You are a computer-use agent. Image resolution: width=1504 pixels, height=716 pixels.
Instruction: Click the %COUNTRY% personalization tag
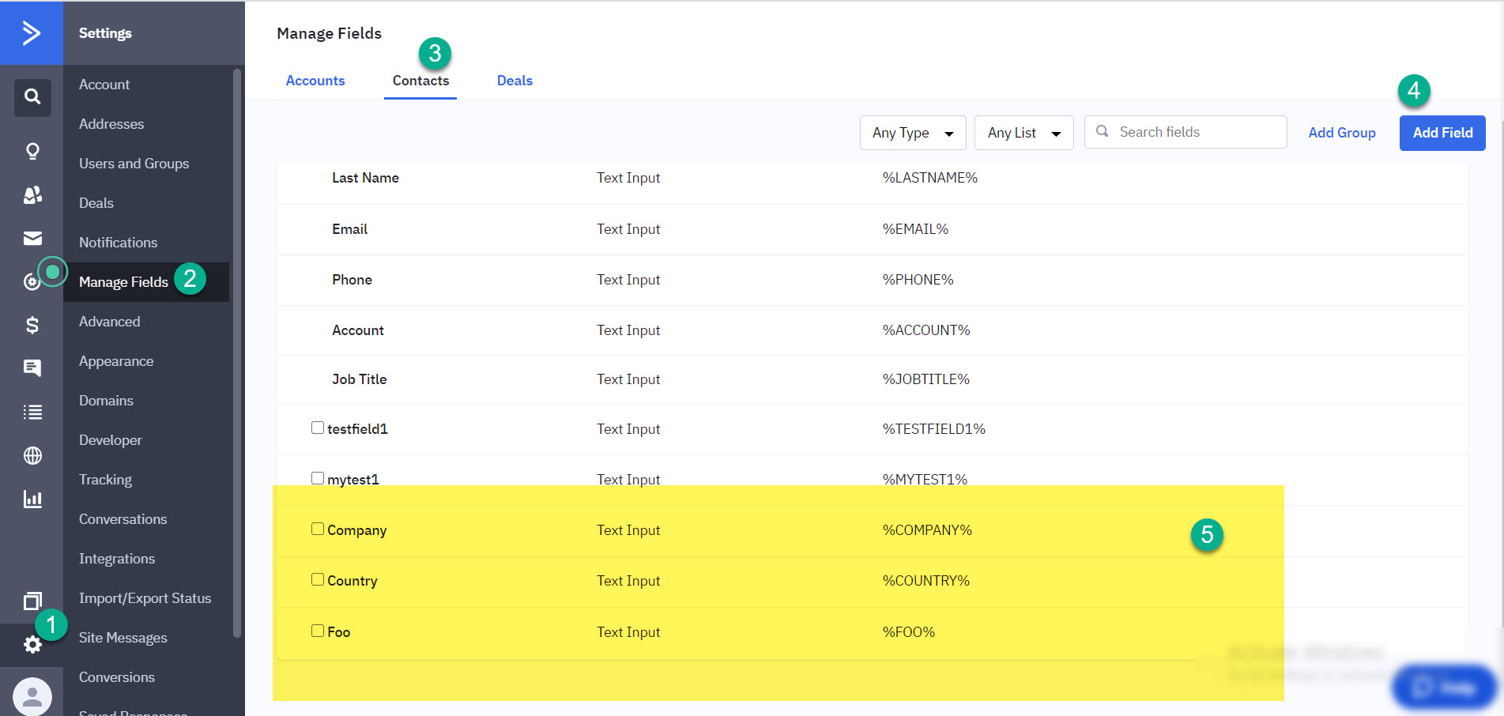925,581
